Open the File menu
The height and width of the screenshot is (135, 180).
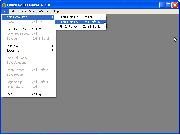tap(5, 11)
